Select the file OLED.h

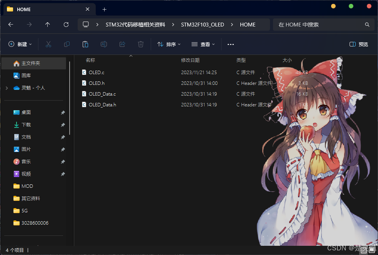coord(97,83)
